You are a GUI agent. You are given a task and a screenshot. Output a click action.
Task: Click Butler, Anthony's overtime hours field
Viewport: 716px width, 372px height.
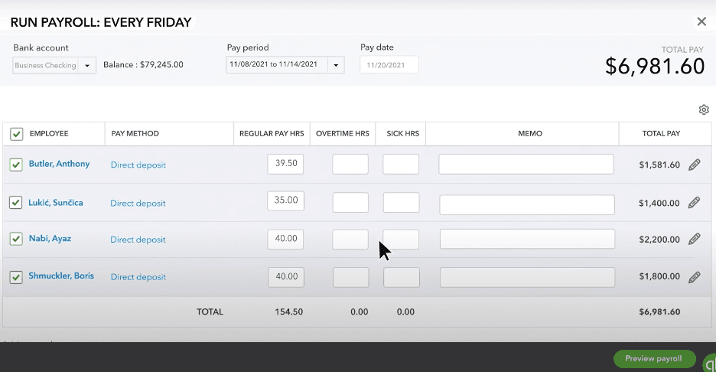pyautogui.click(x=350, y=164)
